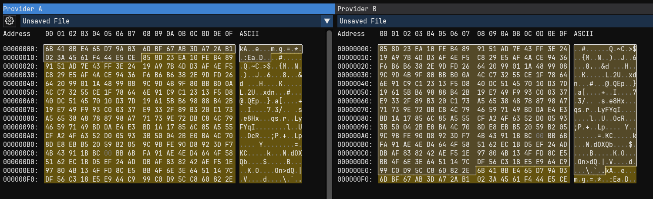653x199 pixels.
Task: Expand Provider A file dropdown arrow
Action: coord(327,21)
